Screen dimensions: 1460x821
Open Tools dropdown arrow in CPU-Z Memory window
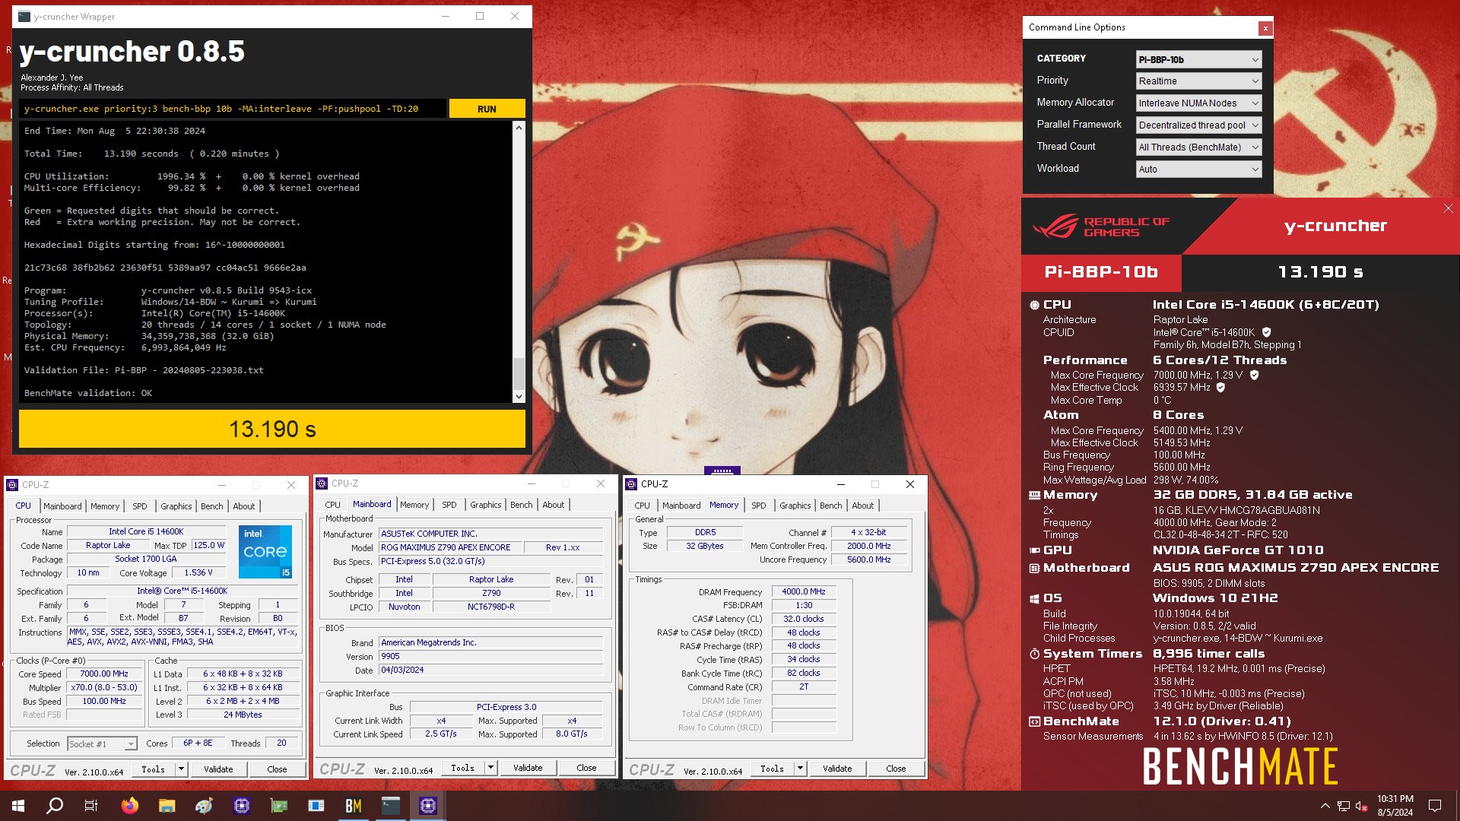click(800, 769)
